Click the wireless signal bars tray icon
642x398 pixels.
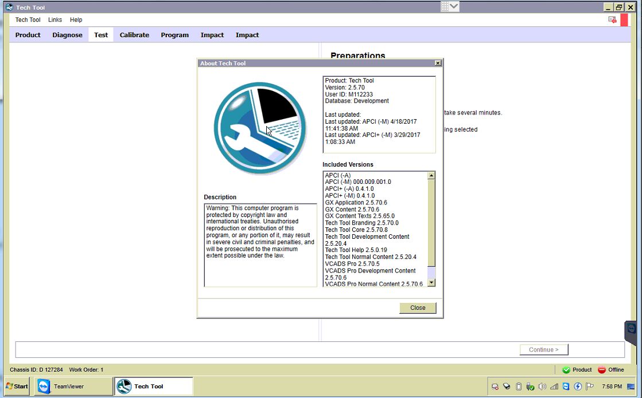click(554, 386)
